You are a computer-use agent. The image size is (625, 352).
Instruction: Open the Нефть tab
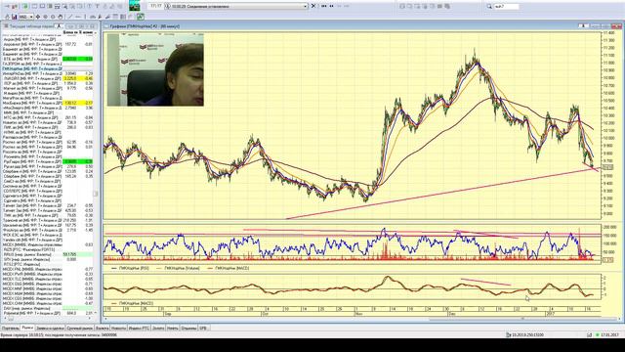173,329
